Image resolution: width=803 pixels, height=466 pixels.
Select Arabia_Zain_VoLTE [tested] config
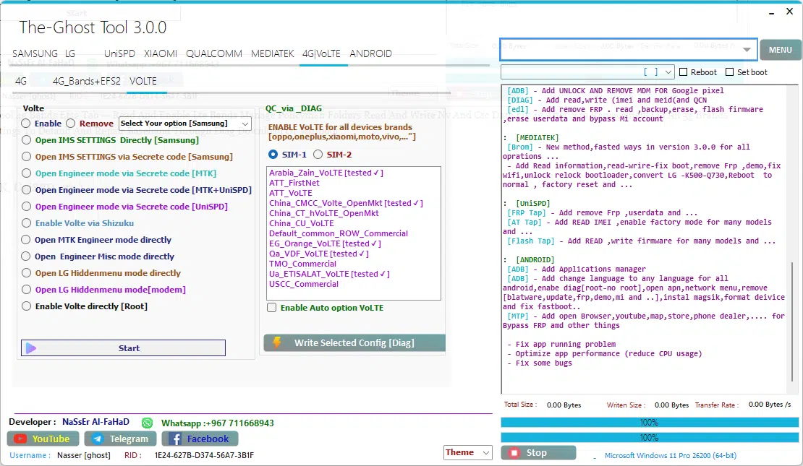coord(326,173)
